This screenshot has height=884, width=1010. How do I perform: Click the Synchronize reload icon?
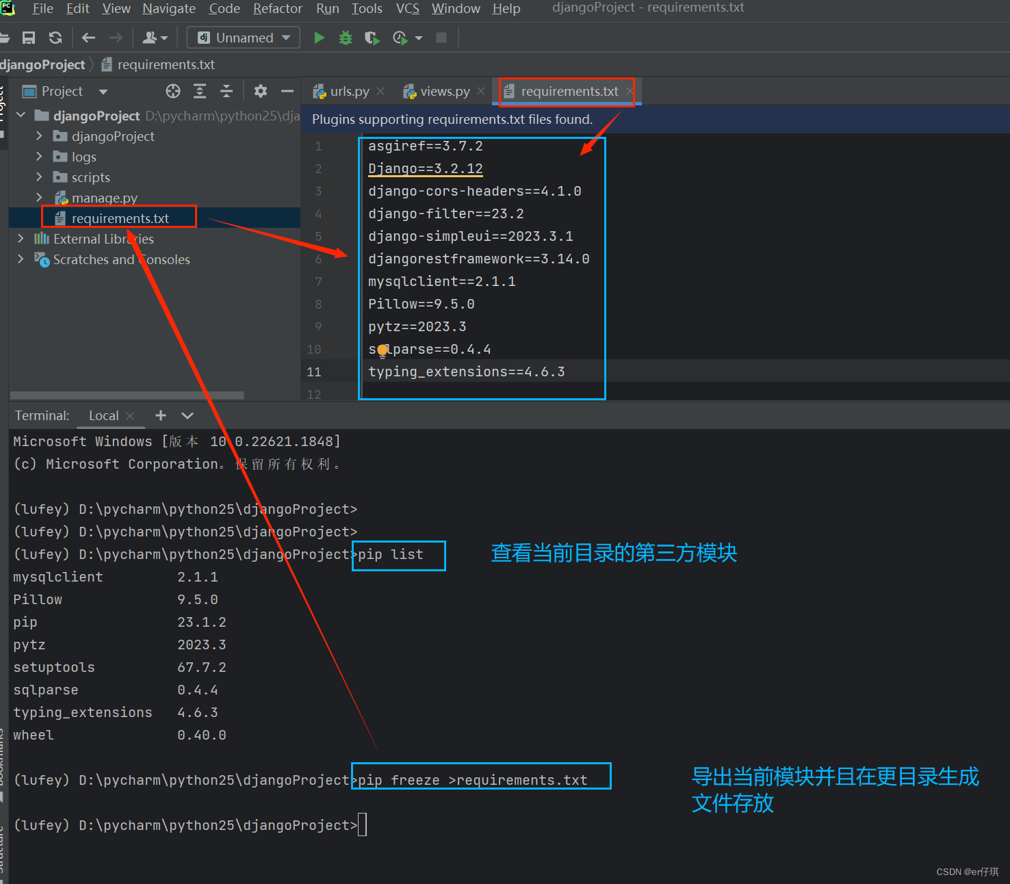click(55, 38)
